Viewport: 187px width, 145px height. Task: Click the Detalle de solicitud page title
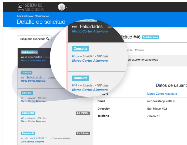41,22
